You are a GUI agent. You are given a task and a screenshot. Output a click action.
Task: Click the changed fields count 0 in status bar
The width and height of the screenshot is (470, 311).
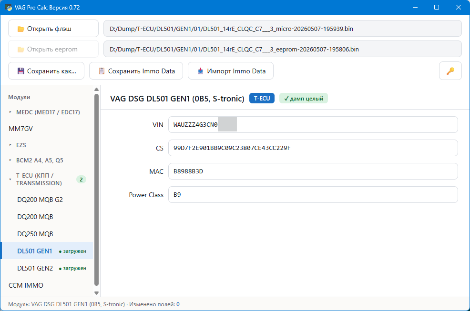178,304
